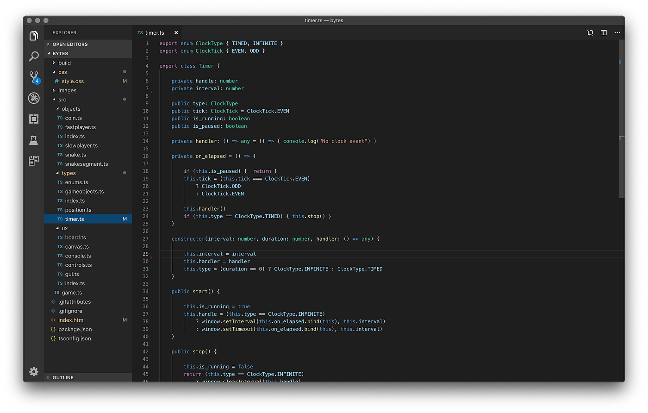Switch to the timer.ts editor tab
Screen dimensions: 648x413
[154, 33]
